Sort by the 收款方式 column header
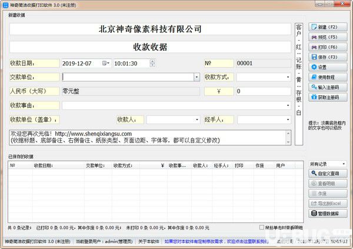353x249 pixels. 125,165
